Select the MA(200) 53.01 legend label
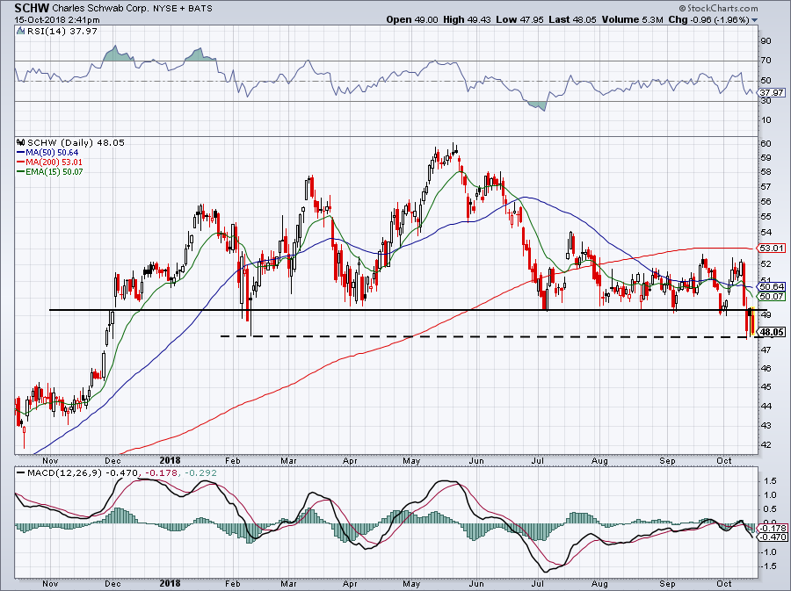Viewport: 791px width, 591px height. (54, 162)
